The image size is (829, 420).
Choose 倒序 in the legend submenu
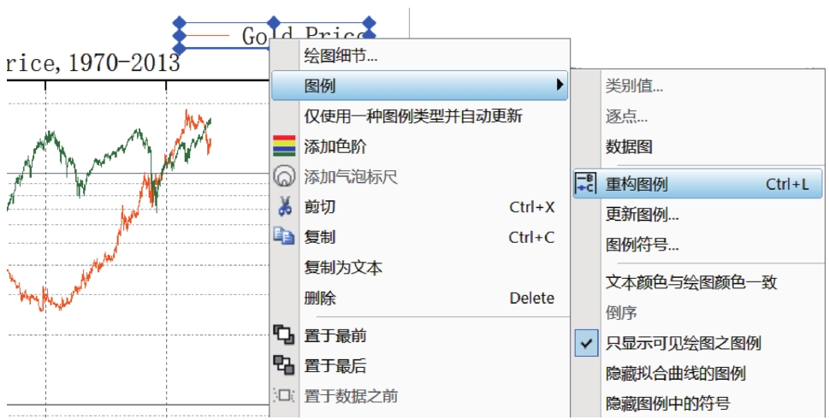698,313
